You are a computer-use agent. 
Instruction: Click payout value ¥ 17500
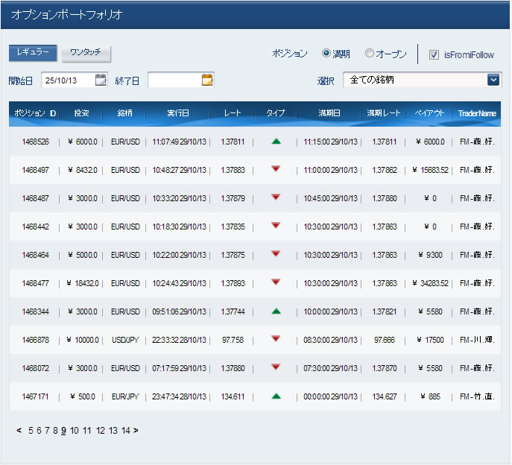pos(430,340)
